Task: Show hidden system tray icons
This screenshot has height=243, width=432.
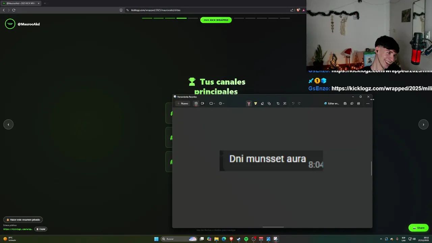Action: click(x=381, y=239)
